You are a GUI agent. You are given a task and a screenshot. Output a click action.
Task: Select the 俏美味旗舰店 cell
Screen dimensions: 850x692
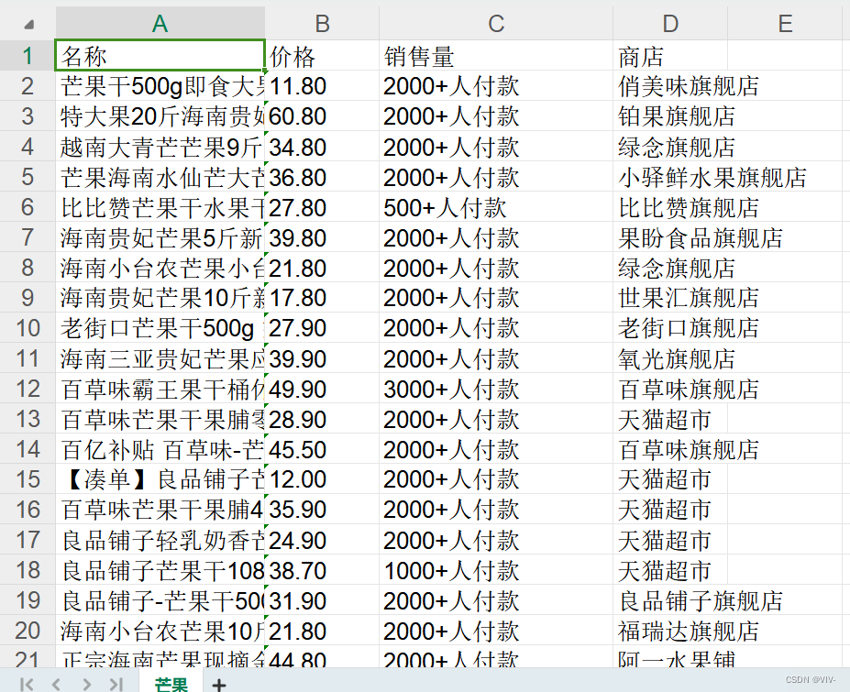(670, 86)
